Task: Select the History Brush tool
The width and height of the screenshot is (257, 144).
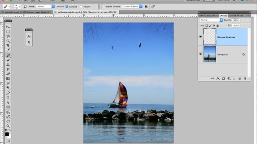Action: point(8,69)
